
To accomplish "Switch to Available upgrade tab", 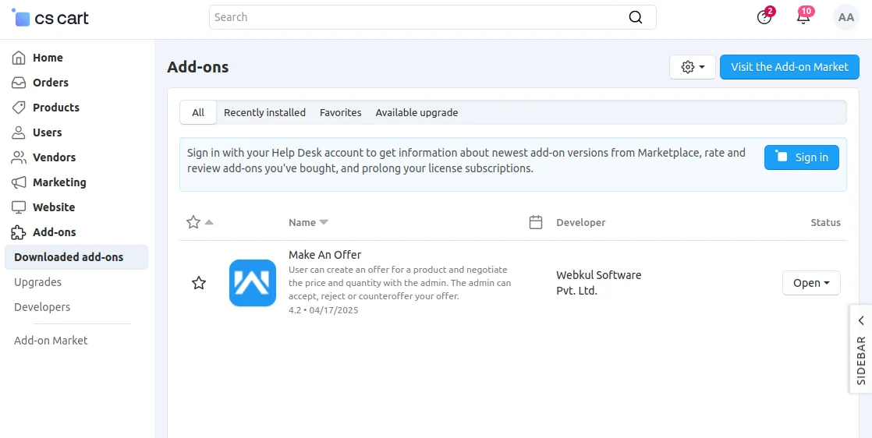I will pos(417,112).
